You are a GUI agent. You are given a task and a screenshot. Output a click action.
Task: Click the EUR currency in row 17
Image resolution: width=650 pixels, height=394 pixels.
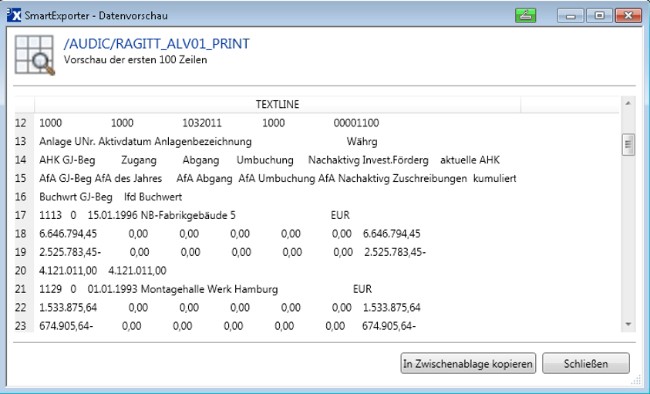[x=340, y=215]
